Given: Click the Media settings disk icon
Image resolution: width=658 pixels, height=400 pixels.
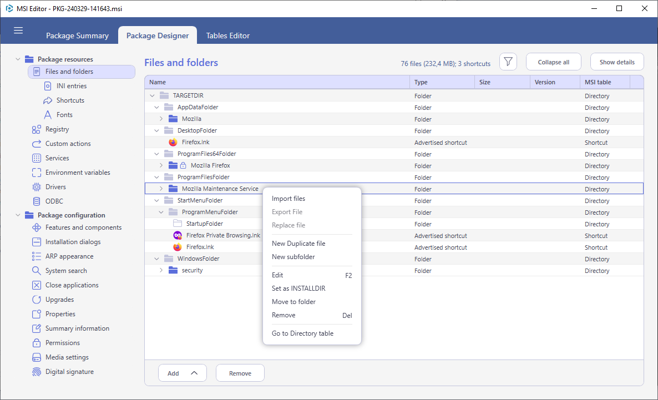Looking at the screenshot, I should tap(37, 357).
